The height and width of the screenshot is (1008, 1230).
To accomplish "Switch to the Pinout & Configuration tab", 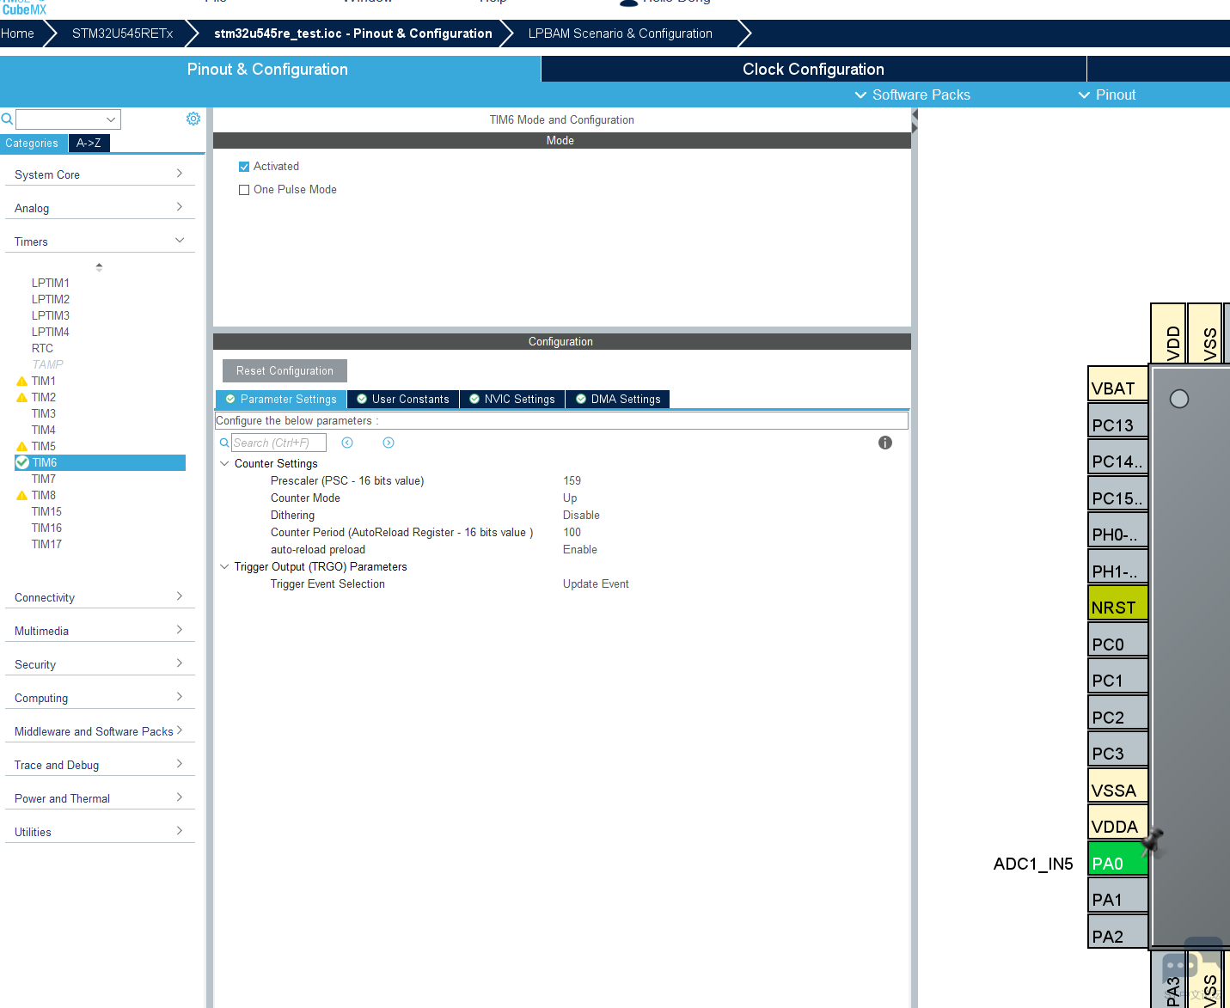I will pyautogui.click(x=268, y=70).
